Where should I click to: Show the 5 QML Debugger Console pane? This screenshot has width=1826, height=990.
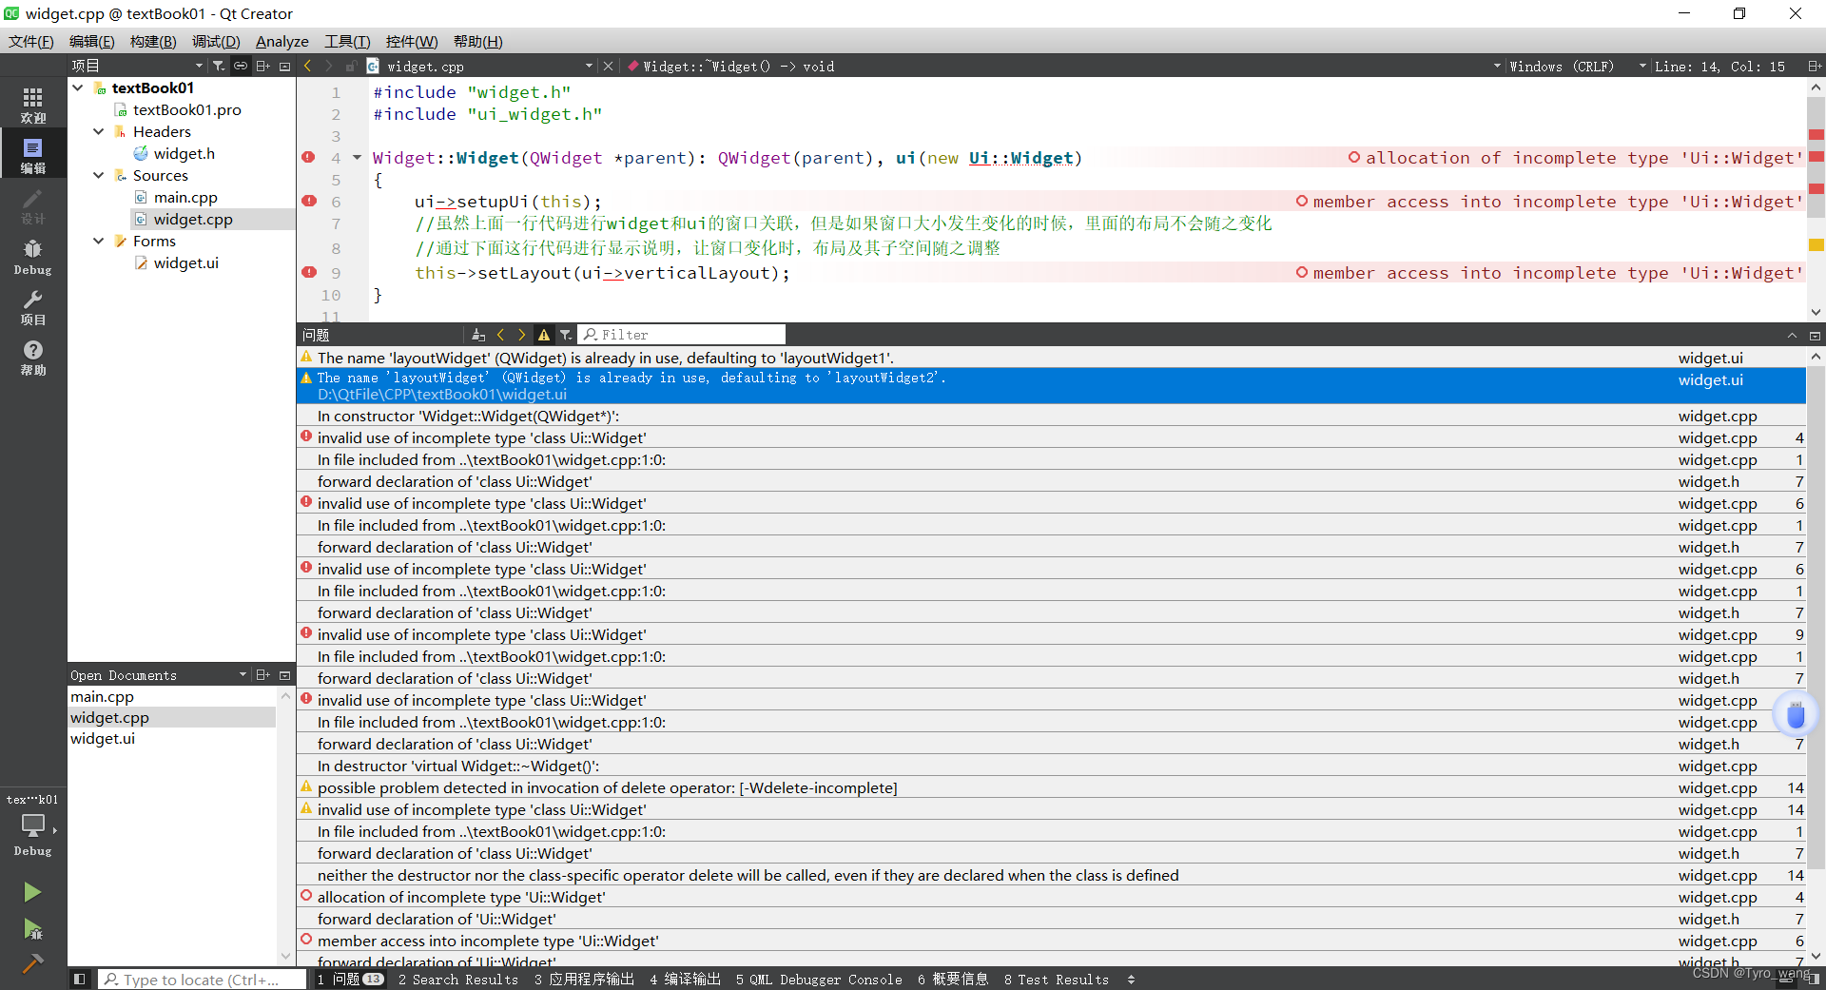tap(819, 979)
